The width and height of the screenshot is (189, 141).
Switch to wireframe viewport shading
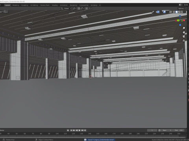tap(174, 12)
